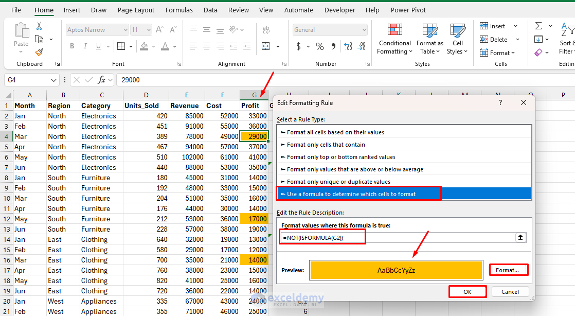Click the Insert cells button
The width and height of the screenshot is (575, 316).
493,26
